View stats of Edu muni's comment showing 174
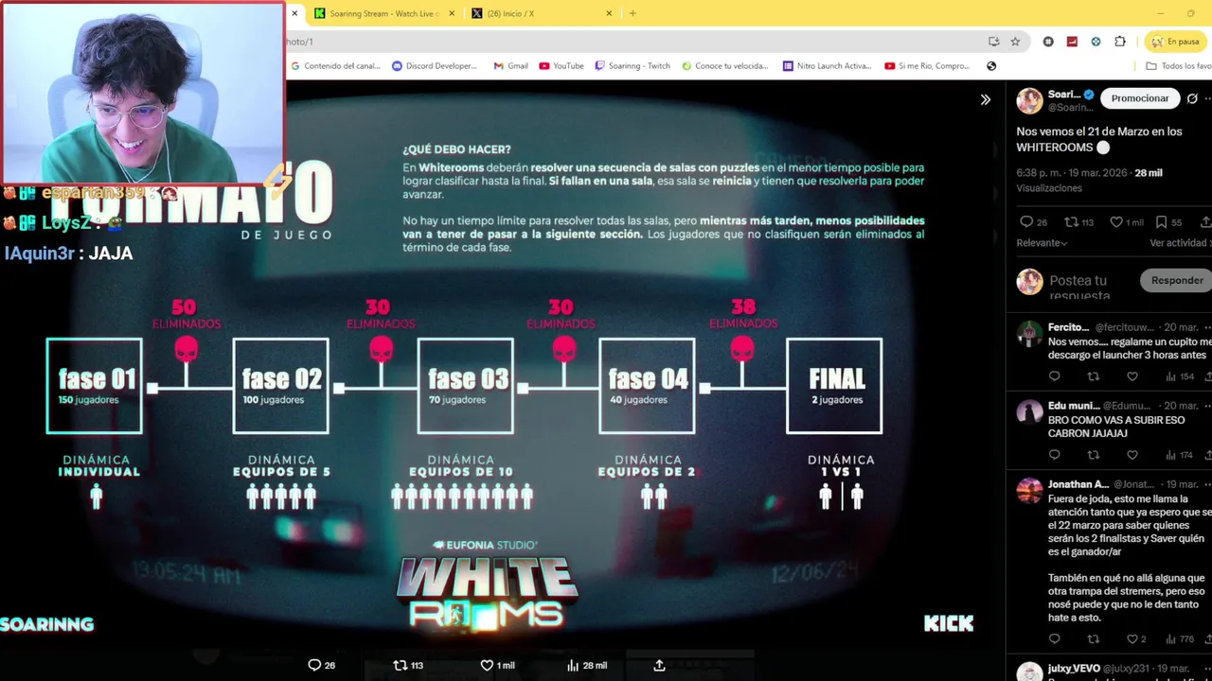 click(x=1179, y=455)
